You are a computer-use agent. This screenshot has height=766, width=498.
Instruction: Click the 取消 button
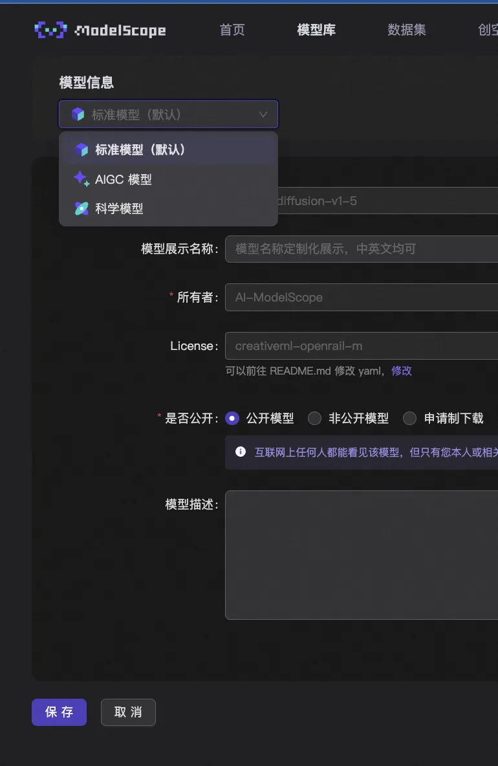(x=128, y=712)
